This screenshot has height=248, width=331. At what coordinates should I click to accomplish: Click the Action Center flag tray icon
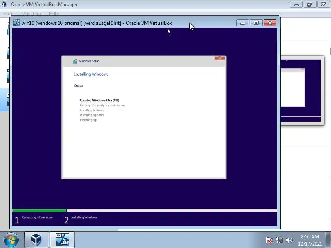pyautogui.click(x=269, y=240)
